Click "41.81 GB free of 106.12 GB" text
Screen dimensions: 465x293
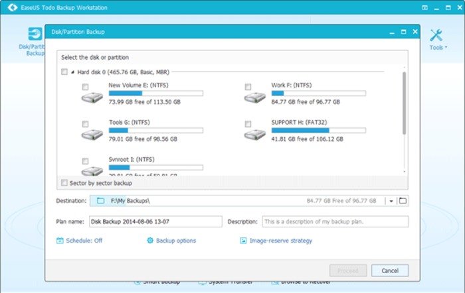(x=307, y=139)
